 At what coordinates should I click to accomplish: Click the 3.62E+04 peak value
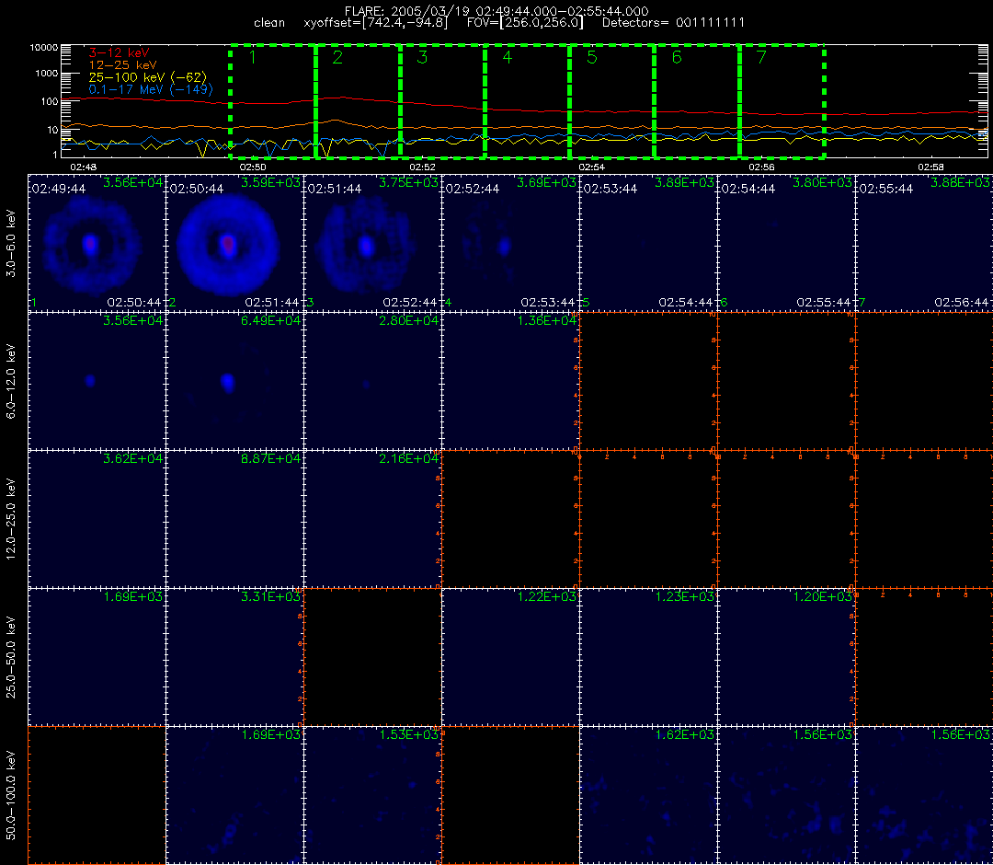tap(133, 459)
